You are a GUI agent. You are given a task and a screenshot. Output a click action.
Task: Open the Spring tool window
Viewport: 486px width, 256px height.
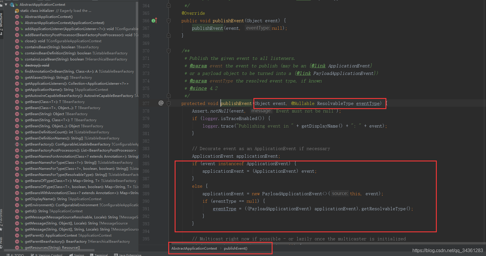(x=76, y=255)
